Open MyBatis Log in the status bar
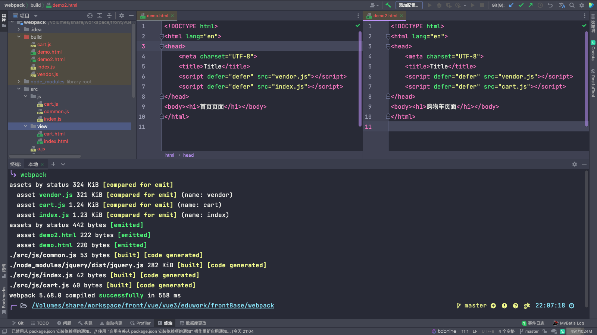597x335 pixels. coord(569,323)
